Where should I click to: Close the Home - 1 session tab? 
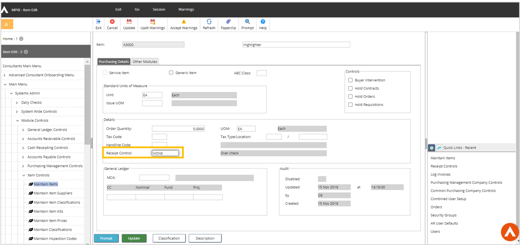point(21,39)
